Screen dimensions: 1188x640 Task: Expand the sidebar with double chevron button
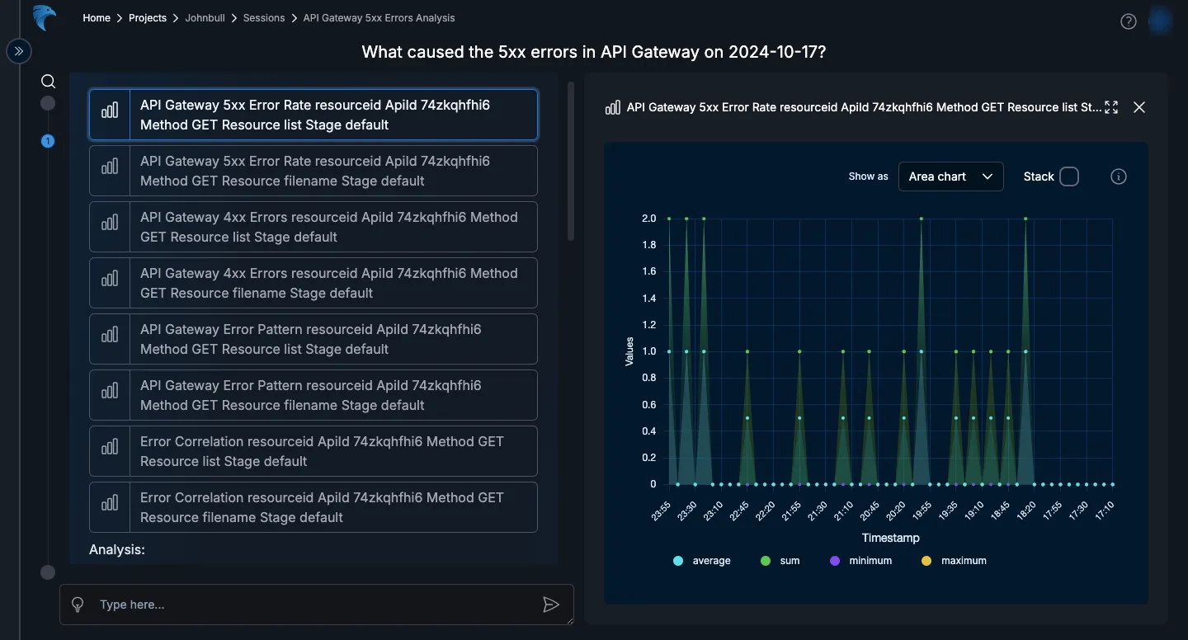coord(19,52)
